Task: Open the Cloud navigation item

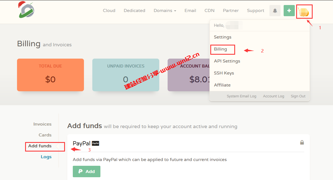Action: click(x=109, y=11)
